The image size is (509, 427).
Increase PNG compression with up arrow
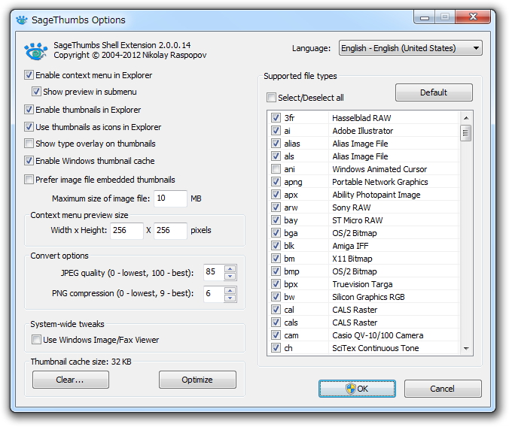[x=230, y=290]
